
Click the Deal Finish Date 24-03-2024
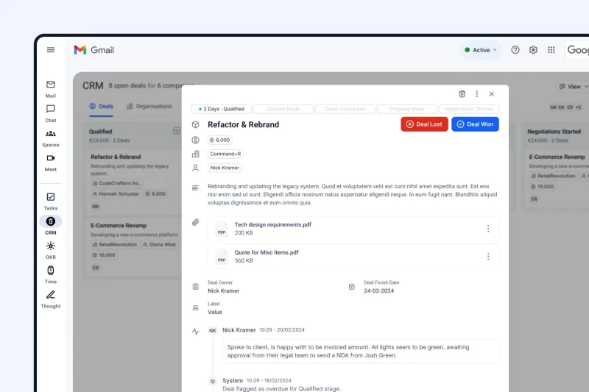[381, 287]
